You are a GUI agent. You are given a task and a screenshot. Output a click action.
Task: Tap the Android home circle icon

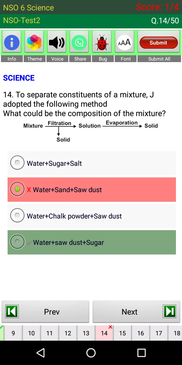91,353
